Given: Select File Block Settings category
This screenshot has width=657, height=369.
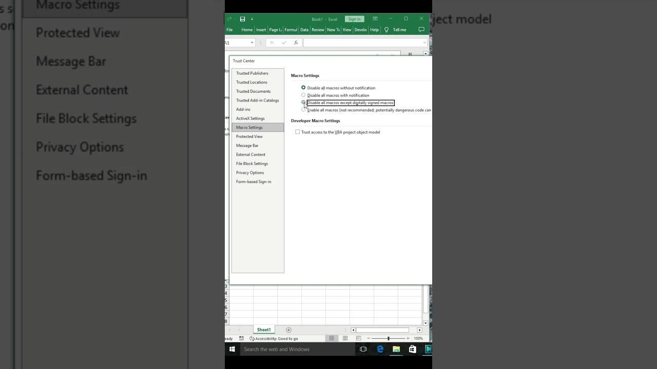Looking at the screenshot, I should tap(258, 163).
